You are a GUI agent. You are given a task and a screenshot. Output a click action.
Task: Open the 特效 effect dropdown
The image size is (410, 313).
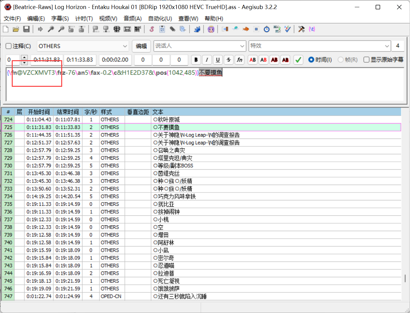pyautogui.click(x=320, y=46)
